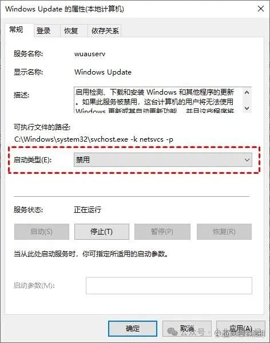The height and width of the screenshot is (343, 270).
Task: Select the 启动类型 combo box showing 禁用
Action: tap(162, 160)
